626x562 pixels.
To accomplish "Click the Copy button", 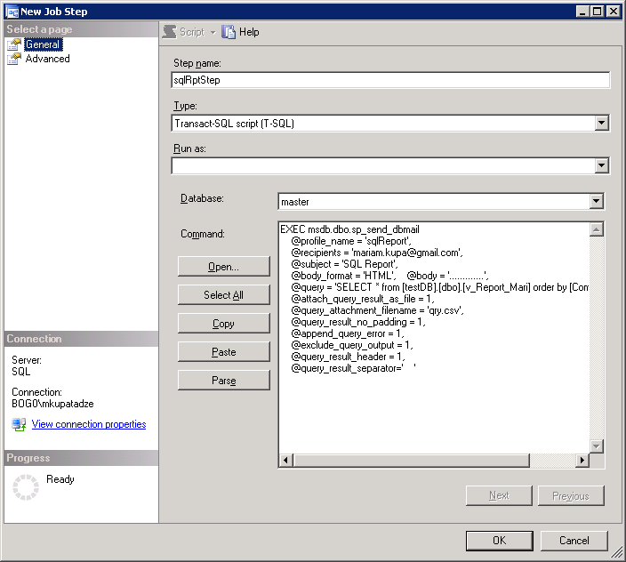I will click(x=223, y=324).
